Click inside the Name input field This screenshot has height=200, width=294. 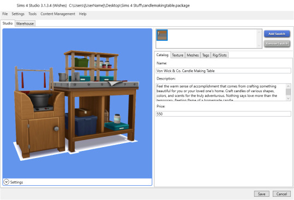point(223,71)
